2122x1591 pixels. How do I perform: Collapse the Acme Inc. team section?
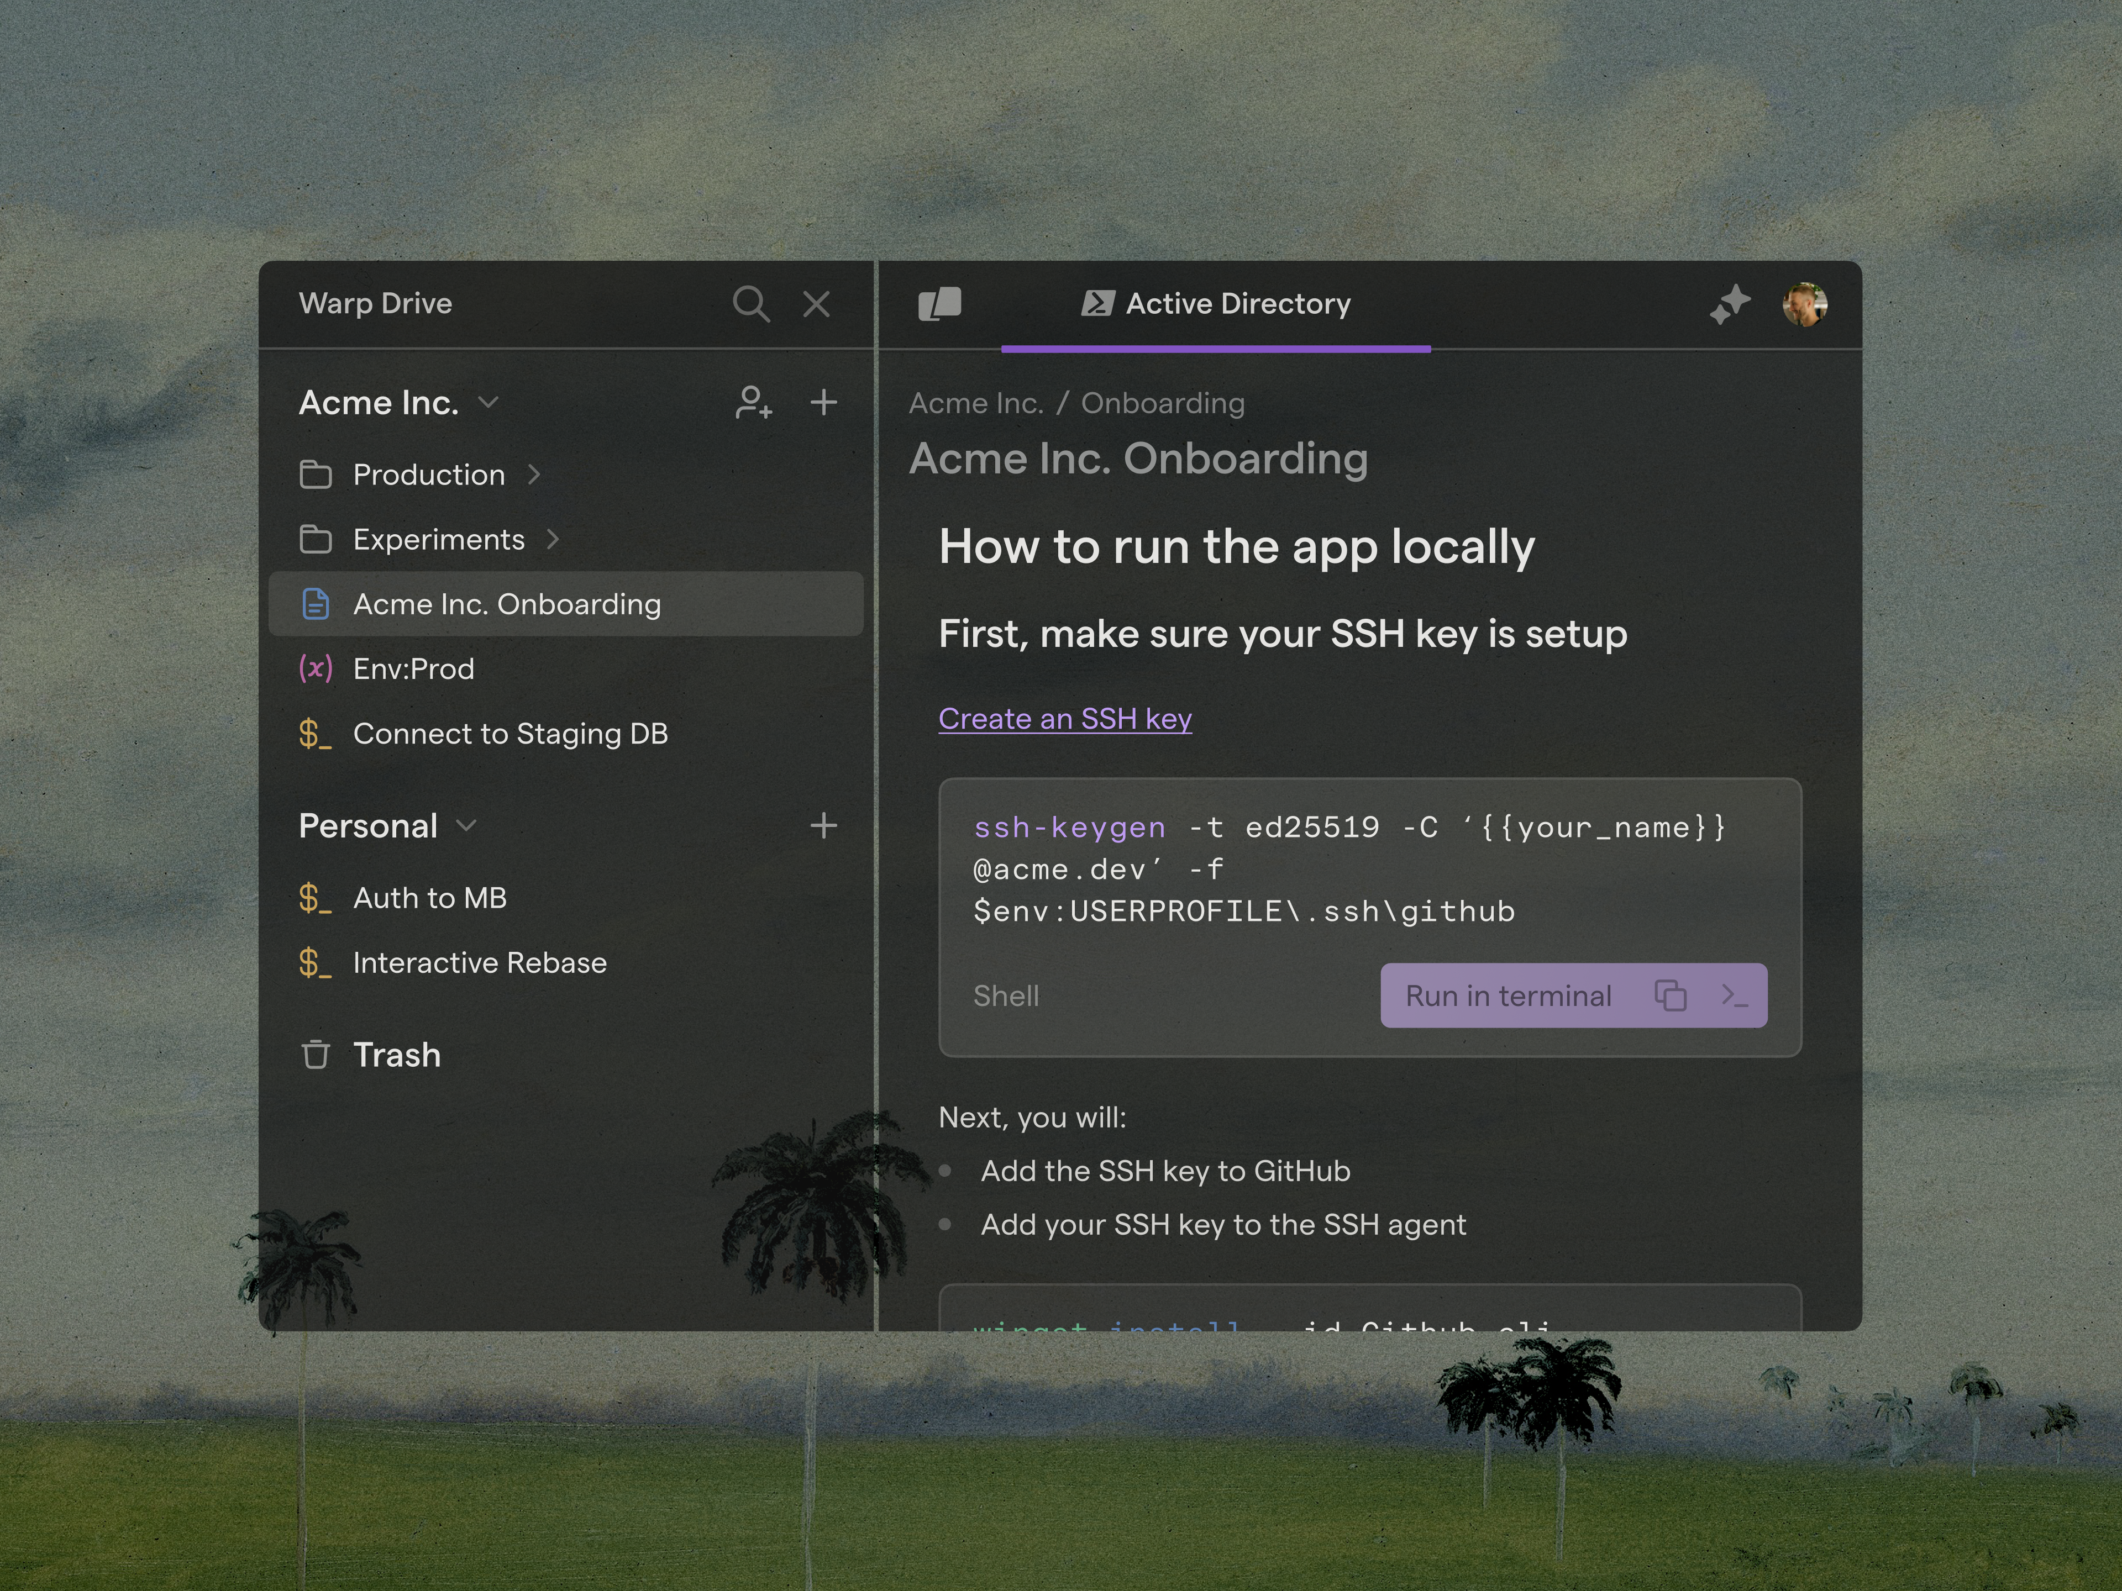(489, 403)
